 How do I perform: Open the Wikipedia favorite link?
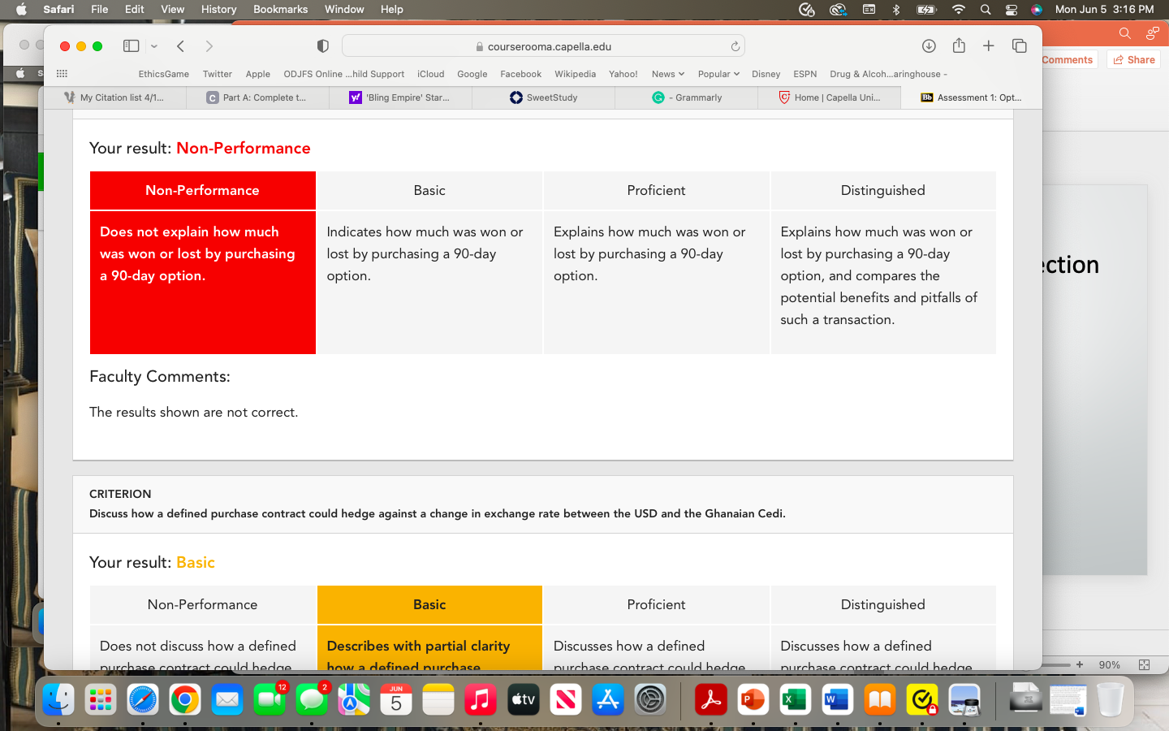click(x=576, y=74)
